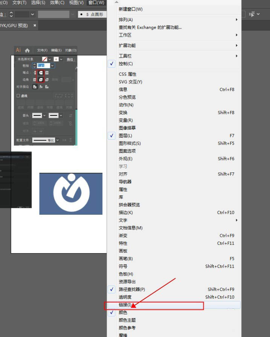Open the stroke weight dropdown in control bar

[32, 14]
